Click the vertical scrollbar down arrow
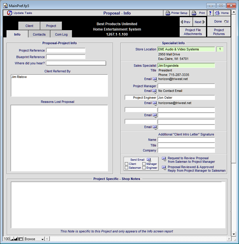Viewport: 239px width, 244px height. tap(234, 234)
